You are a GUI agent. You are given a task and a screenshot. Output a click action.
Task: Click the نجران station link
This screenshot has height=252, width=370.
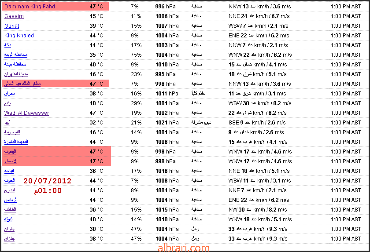(9, 94)
